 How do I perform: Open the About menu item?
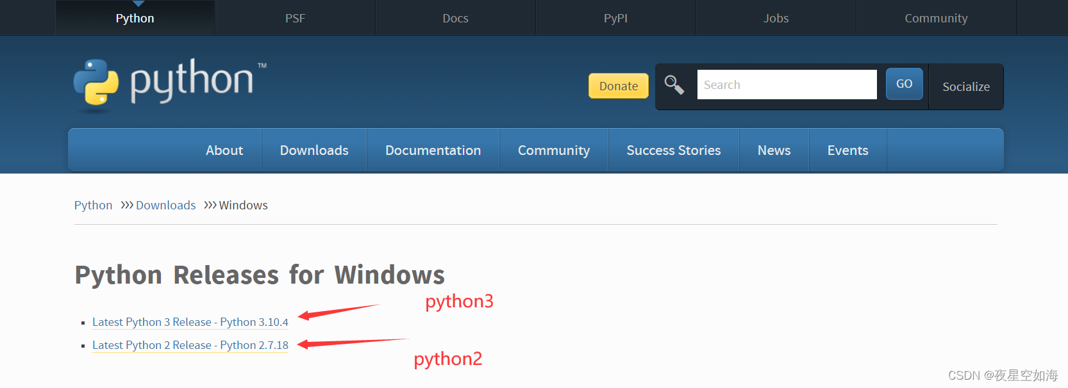pyautogui.click(x=224, y=150)
